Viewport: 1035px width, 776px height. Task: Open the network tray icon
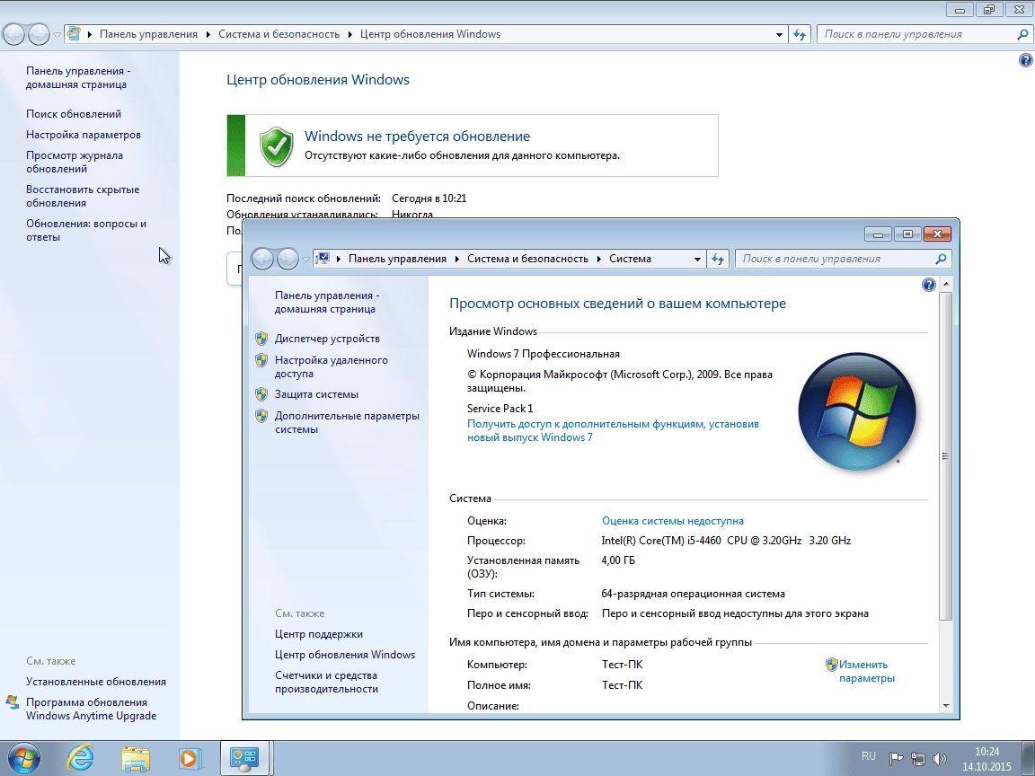[917, 758]
